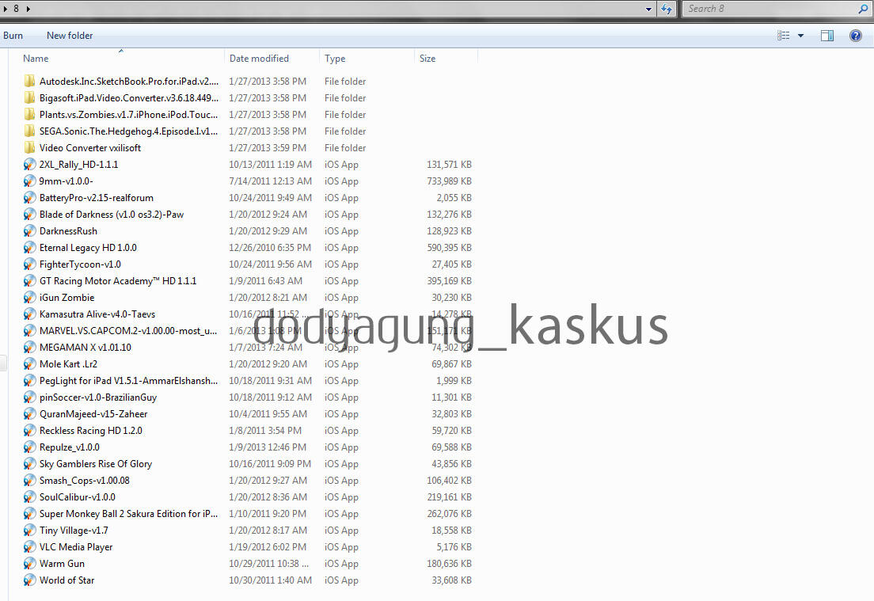Open the view options dropdown arrow

point(801,36)
